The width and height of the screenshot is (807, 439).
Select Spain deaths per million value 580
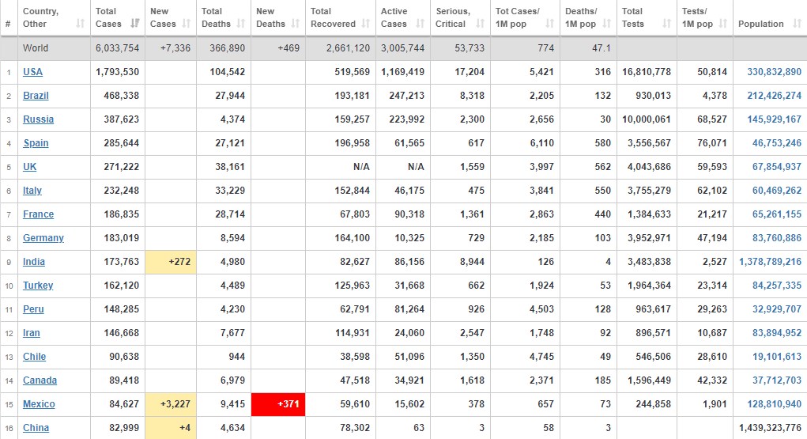tap(602, 143)
